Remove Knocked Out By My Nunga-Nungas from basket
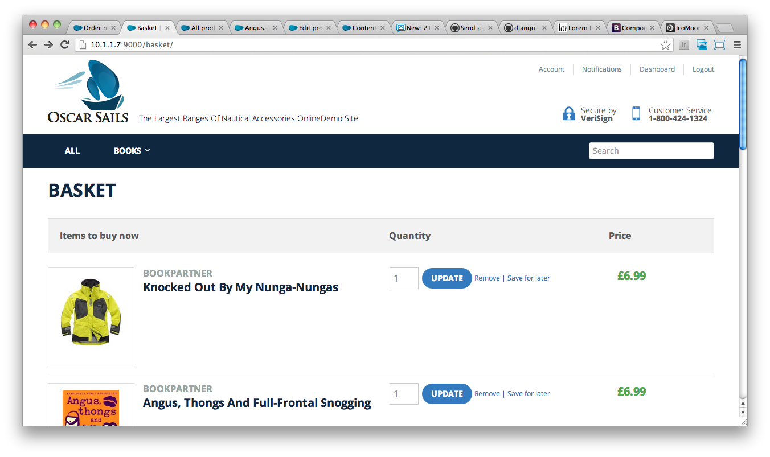Viewport: 770px width, 457px height. 487,278
